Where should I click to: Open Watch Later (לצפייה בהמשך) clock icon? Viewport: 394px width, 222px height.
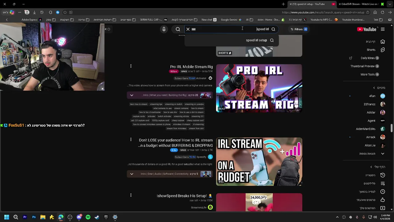(x=383, y=192)
